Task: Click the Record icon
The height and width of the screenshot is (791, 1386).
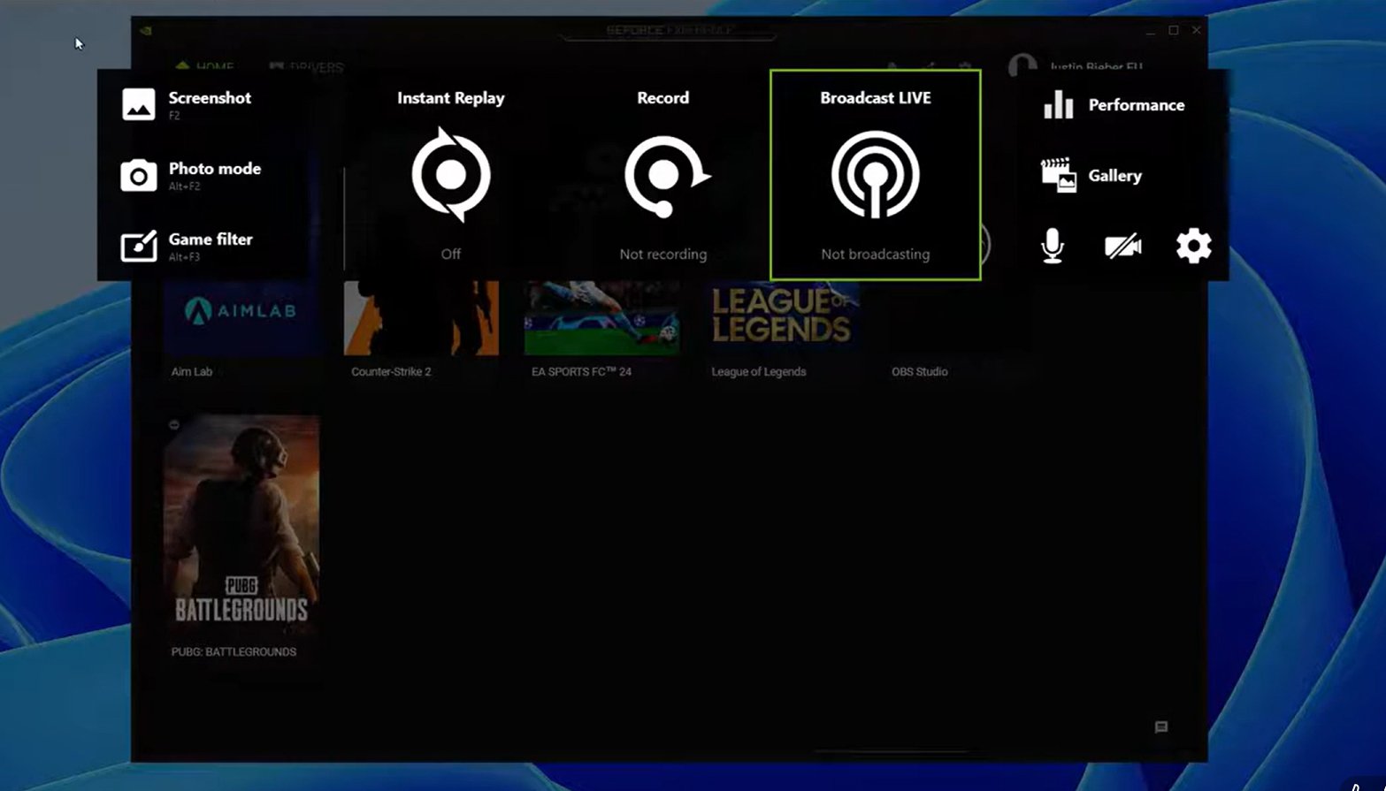Action: 662,174
